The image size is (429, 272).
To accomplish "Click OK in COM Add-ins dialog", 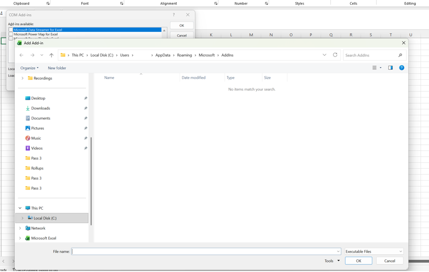I will coord(182,25).
